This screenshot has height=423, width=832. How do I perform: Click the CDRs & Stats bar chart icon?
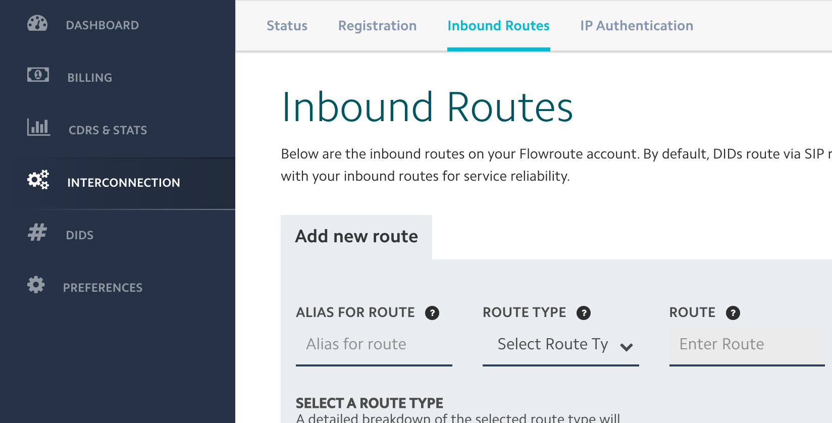click(x=38, y=127)
